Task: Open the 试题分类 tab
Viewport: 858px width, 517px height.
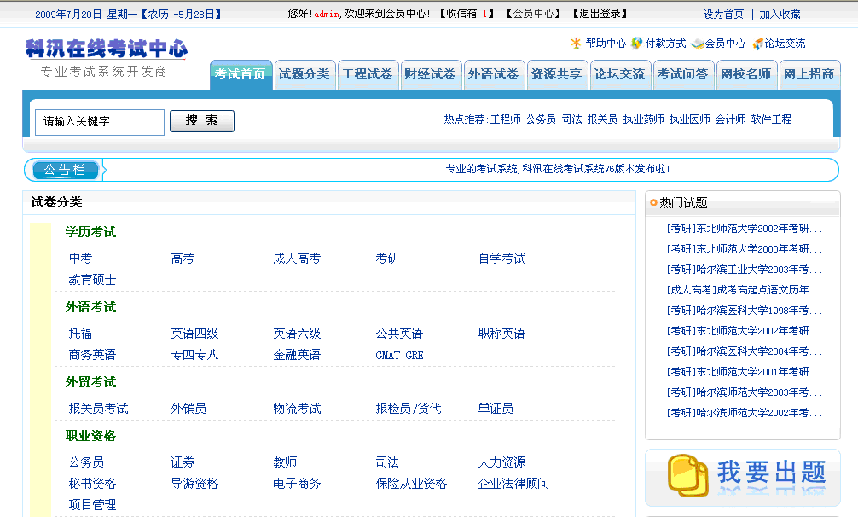Action: click(x=304, y=74)
